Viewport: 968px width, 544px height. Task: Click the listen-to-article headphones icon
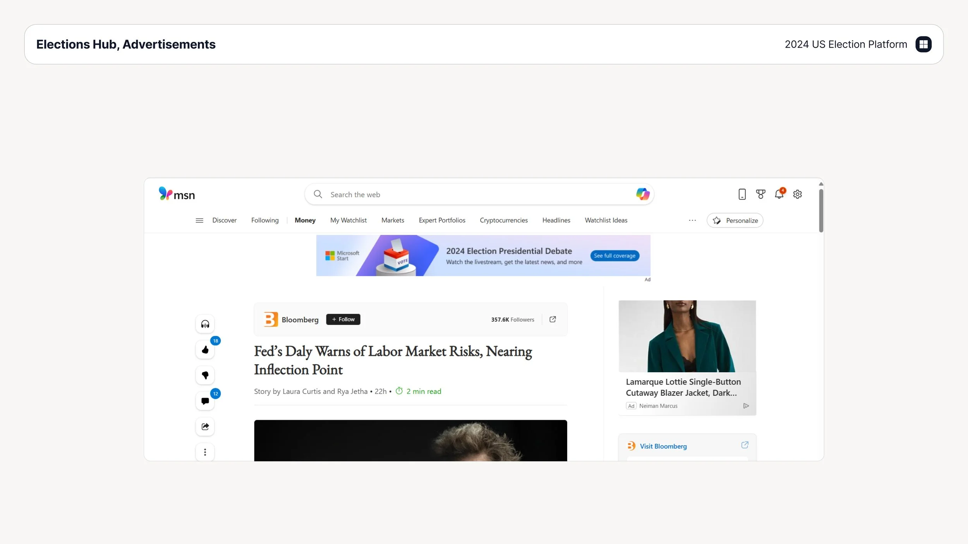pos(205,324)
